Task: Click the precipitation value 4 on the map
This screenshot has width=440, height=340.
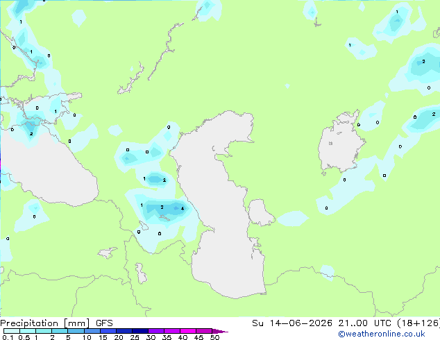Action: pyautogui.click(x=183, y=208)
